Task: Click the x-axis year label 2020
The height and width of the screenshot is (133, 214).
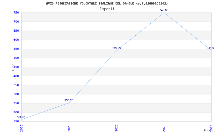Action: coord(21,128)
